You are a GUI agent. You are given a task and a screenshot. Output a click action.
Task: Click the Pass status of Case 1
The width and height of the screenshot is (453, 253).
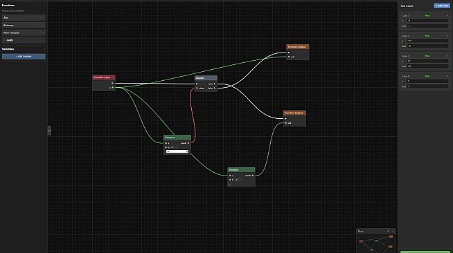pyautogui.click(x=427, y=16)
